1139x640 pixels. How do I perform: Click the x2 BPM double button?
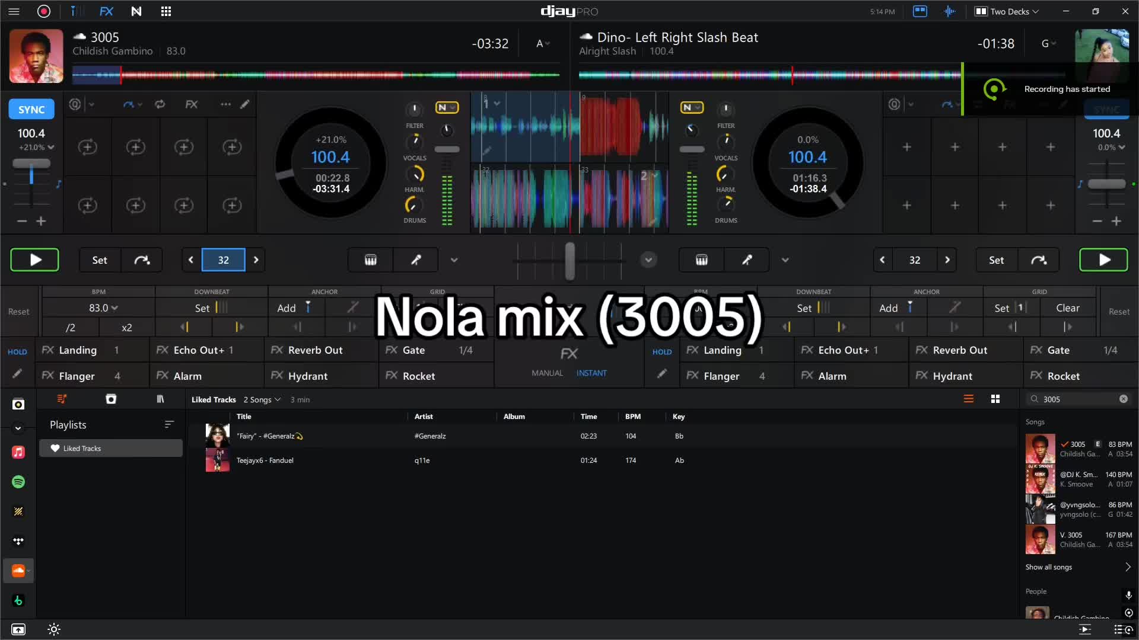[x=127, y=328]
